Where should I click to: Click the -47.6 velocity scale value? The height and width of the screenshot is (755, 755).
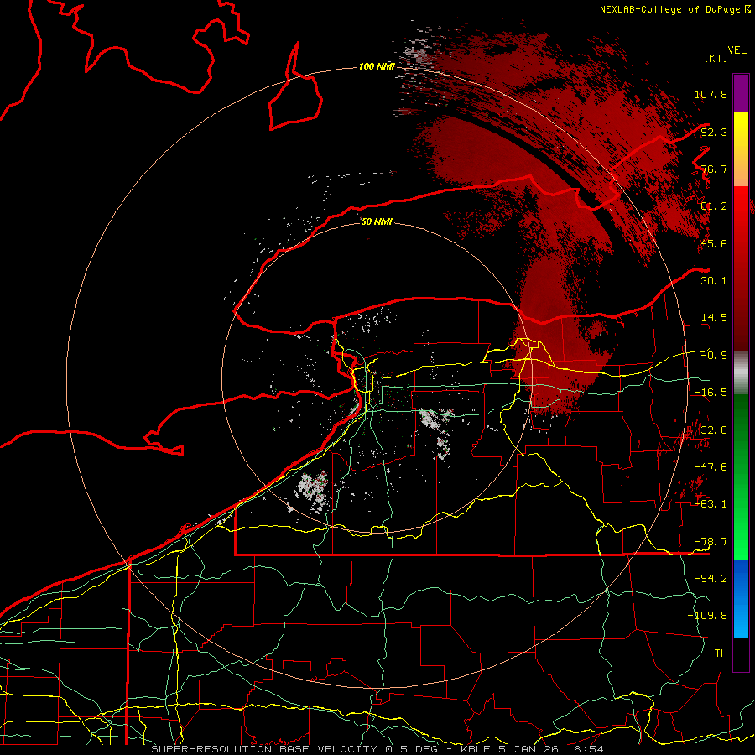(x=711, y=467)
